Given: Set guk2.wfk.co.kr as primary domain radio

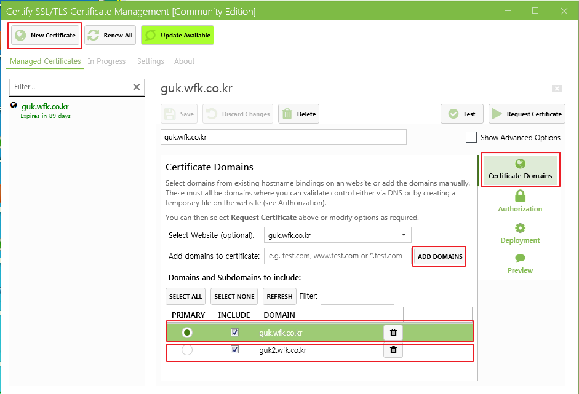Looking at the screenshot, I should [187, 350].
